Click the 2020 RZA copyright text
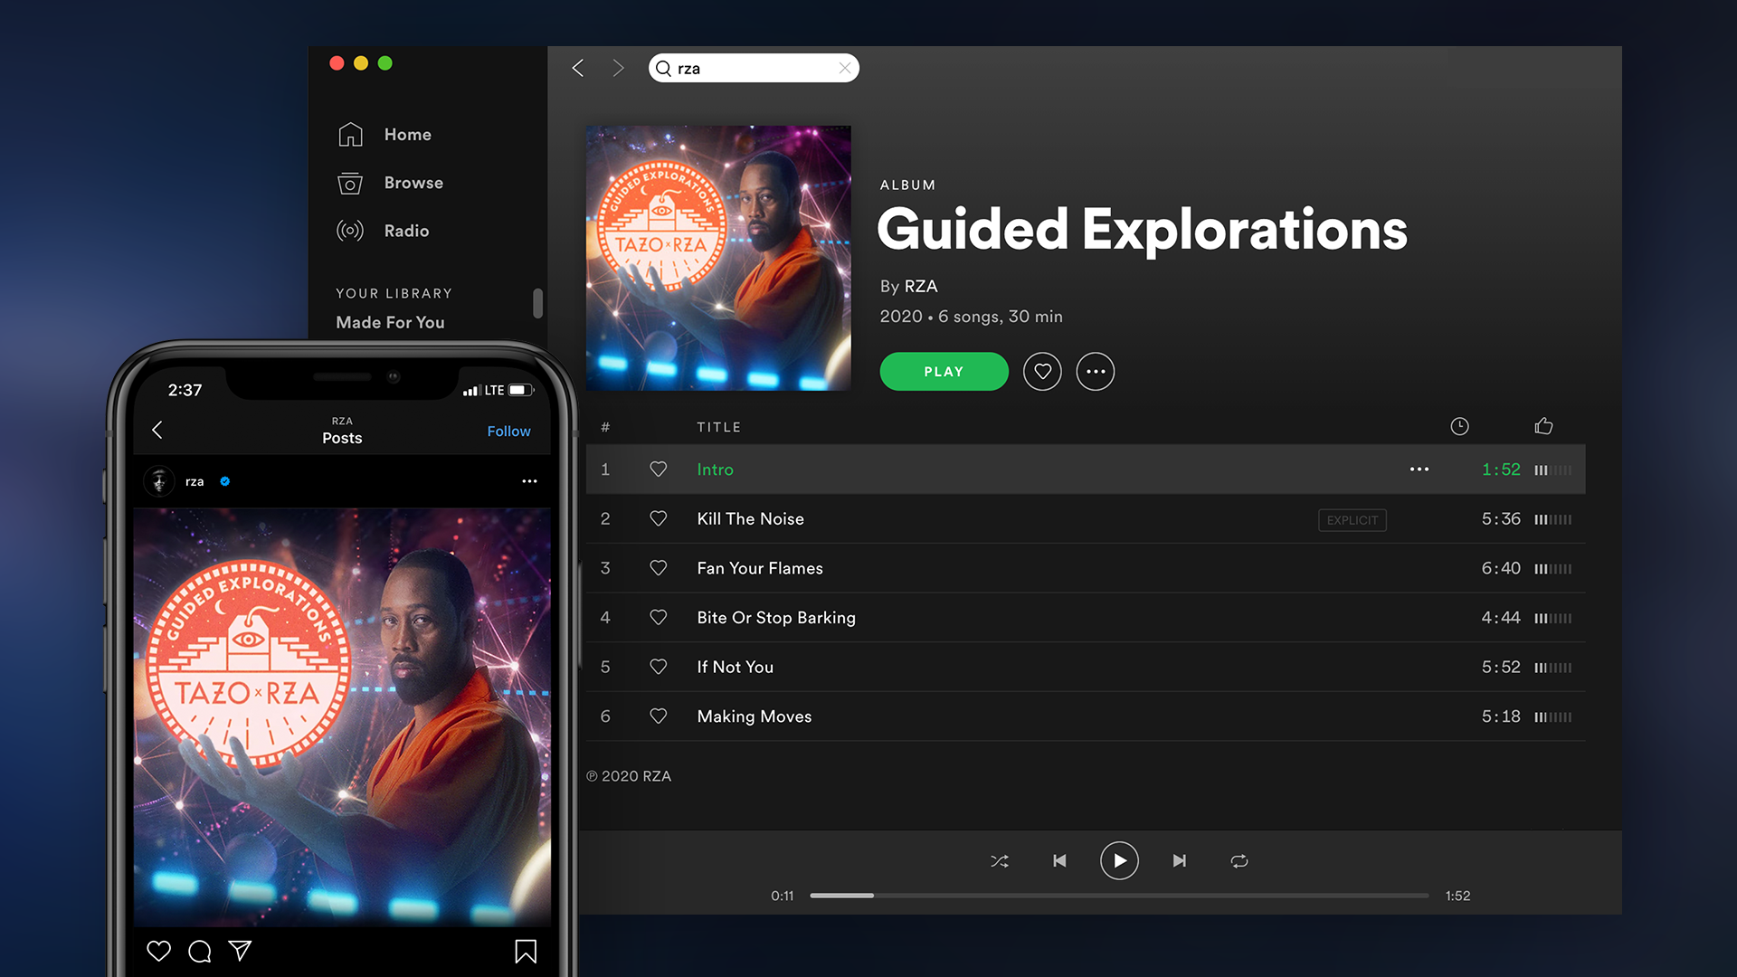This screenshot has height=977, width=1737. click(x=629, y=776)
